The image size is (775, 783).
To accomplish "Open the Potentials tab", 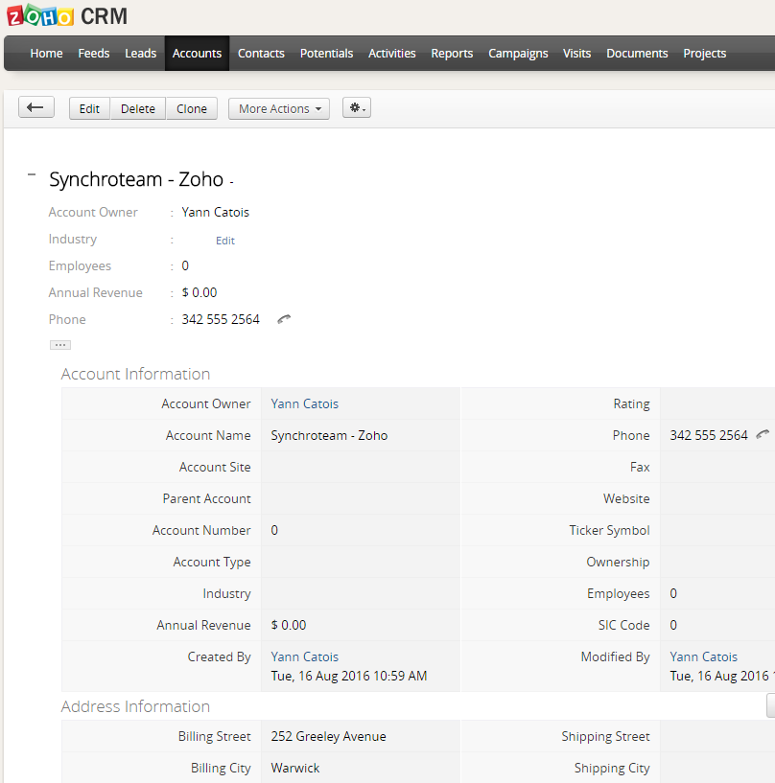I will pos(326,54).
